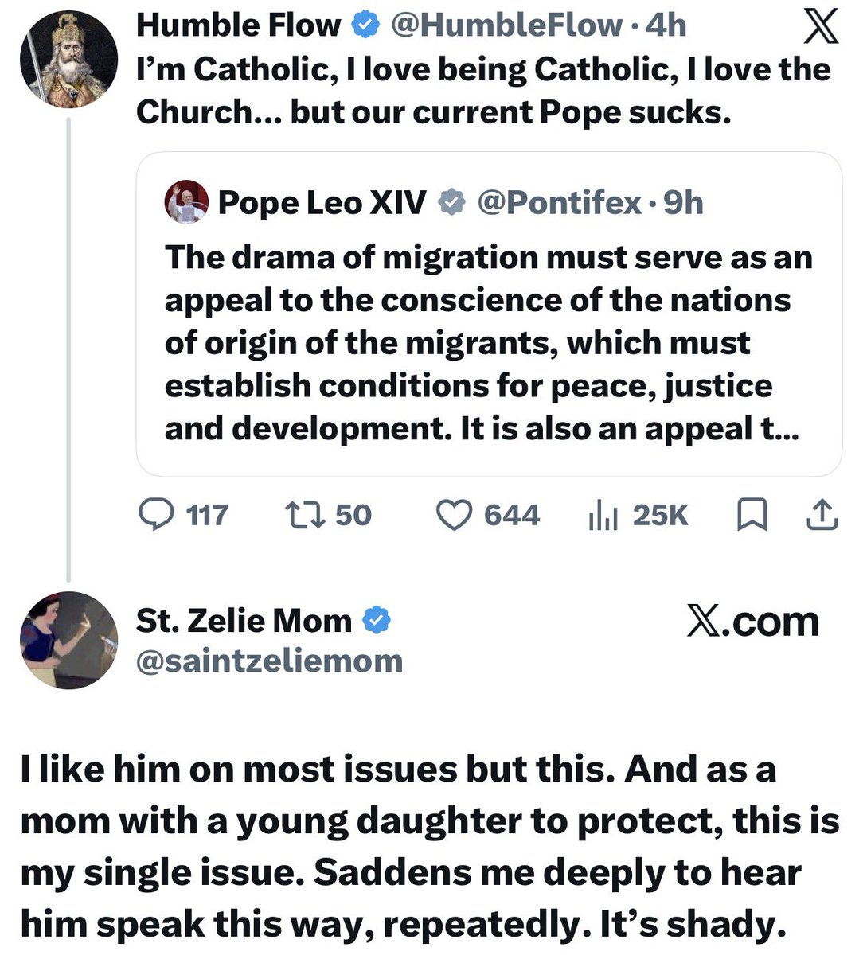Click the X logo at top right
The height and width of the screenshot is (955, 863).
click(820, 27)
